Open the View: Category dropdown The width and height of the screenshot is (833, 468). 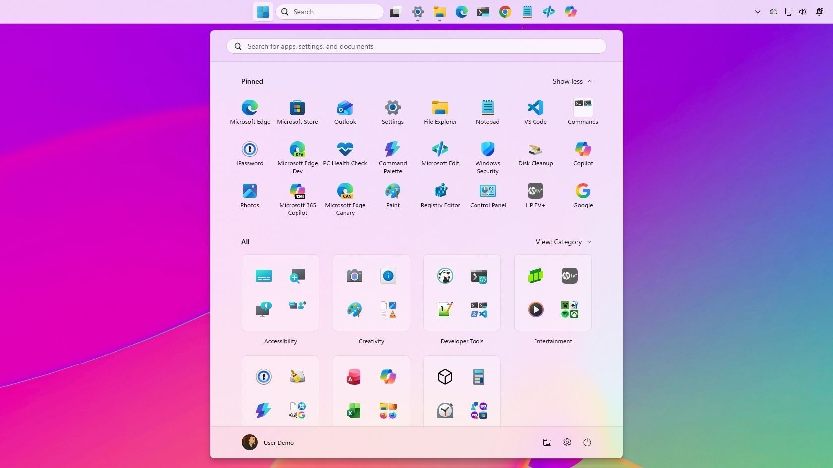(x=563, y=242)
